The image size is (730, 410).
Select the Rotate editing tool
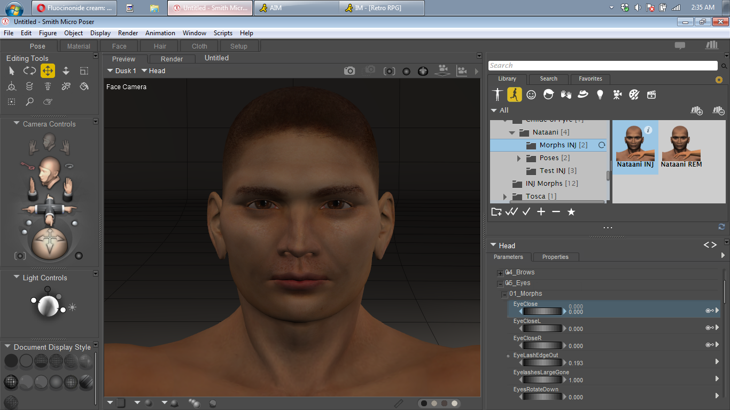pyautogui.click(x=29, y=70)
